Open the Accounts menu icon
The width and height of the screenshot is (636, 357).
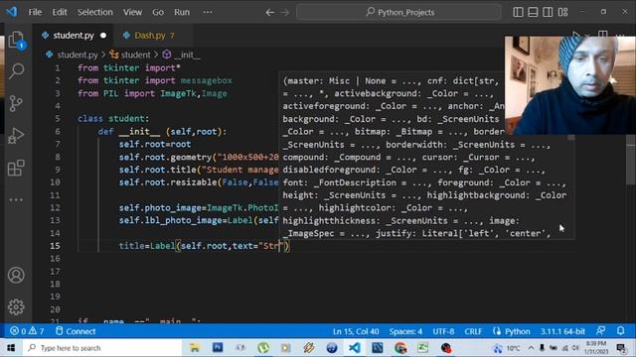tap(16, 276)
